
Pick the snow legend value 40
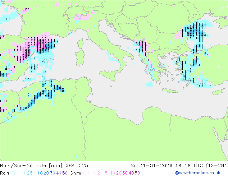(x=131, y=173)
